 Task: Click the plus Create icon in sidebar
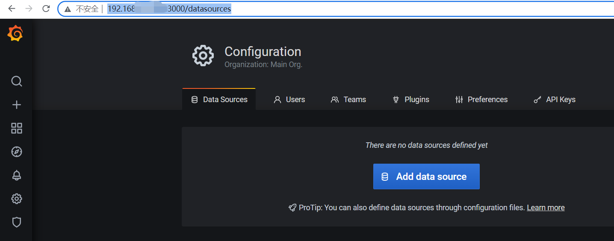click(x=16, y=105)
